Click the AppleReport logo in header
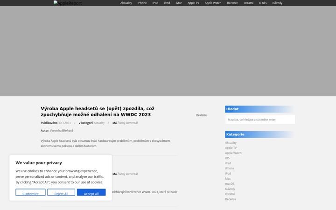 [x=68, y=3]
